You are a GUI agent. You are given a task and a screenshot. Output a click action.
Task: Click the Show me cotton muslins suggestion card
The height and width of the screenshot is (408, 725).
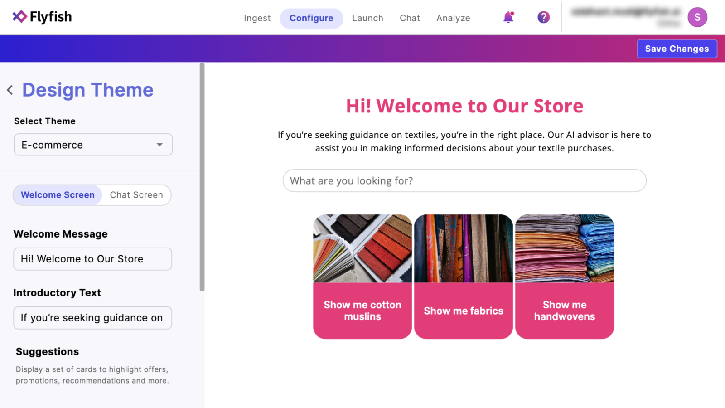tap(362, 311)
